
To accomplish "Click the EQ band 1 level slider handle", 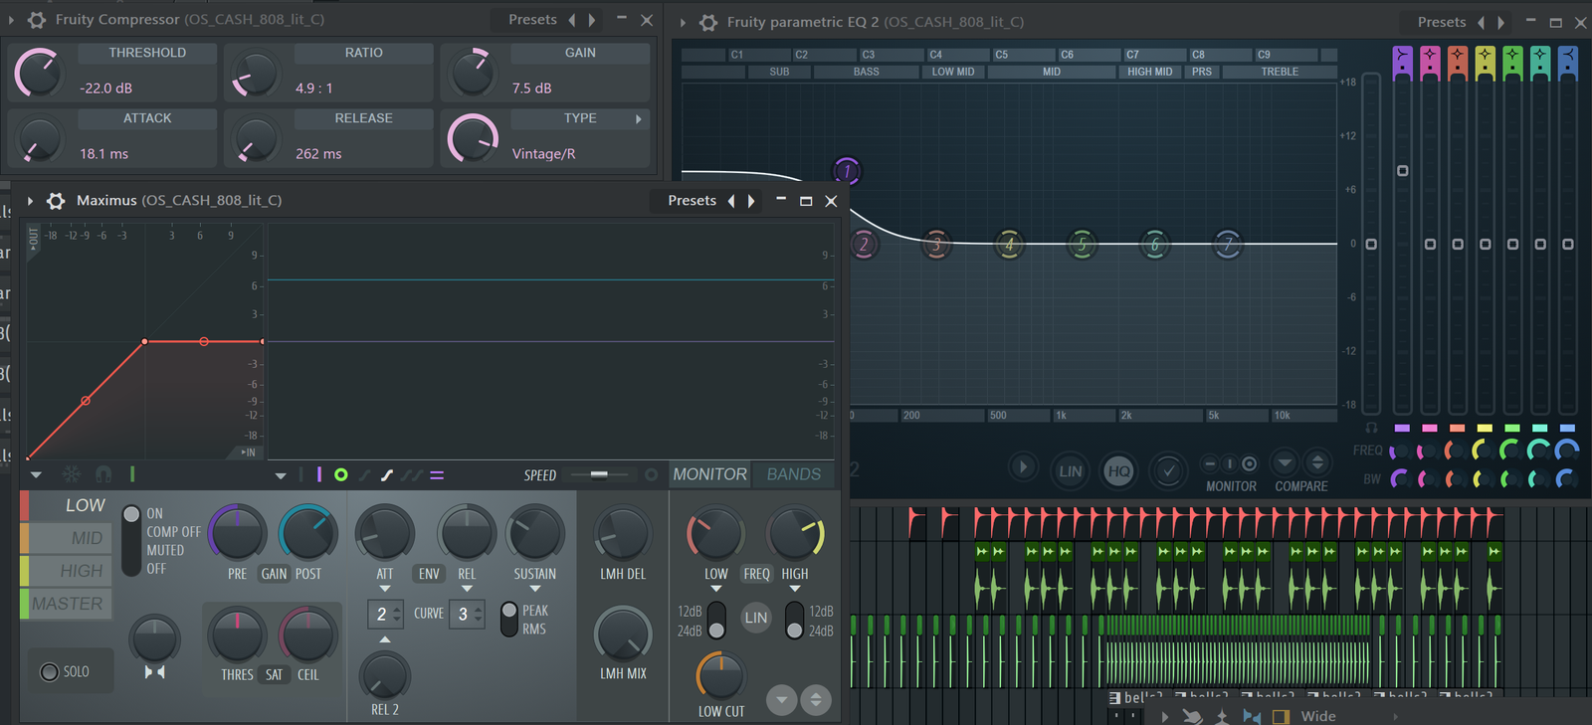I will coord(1403,171).
